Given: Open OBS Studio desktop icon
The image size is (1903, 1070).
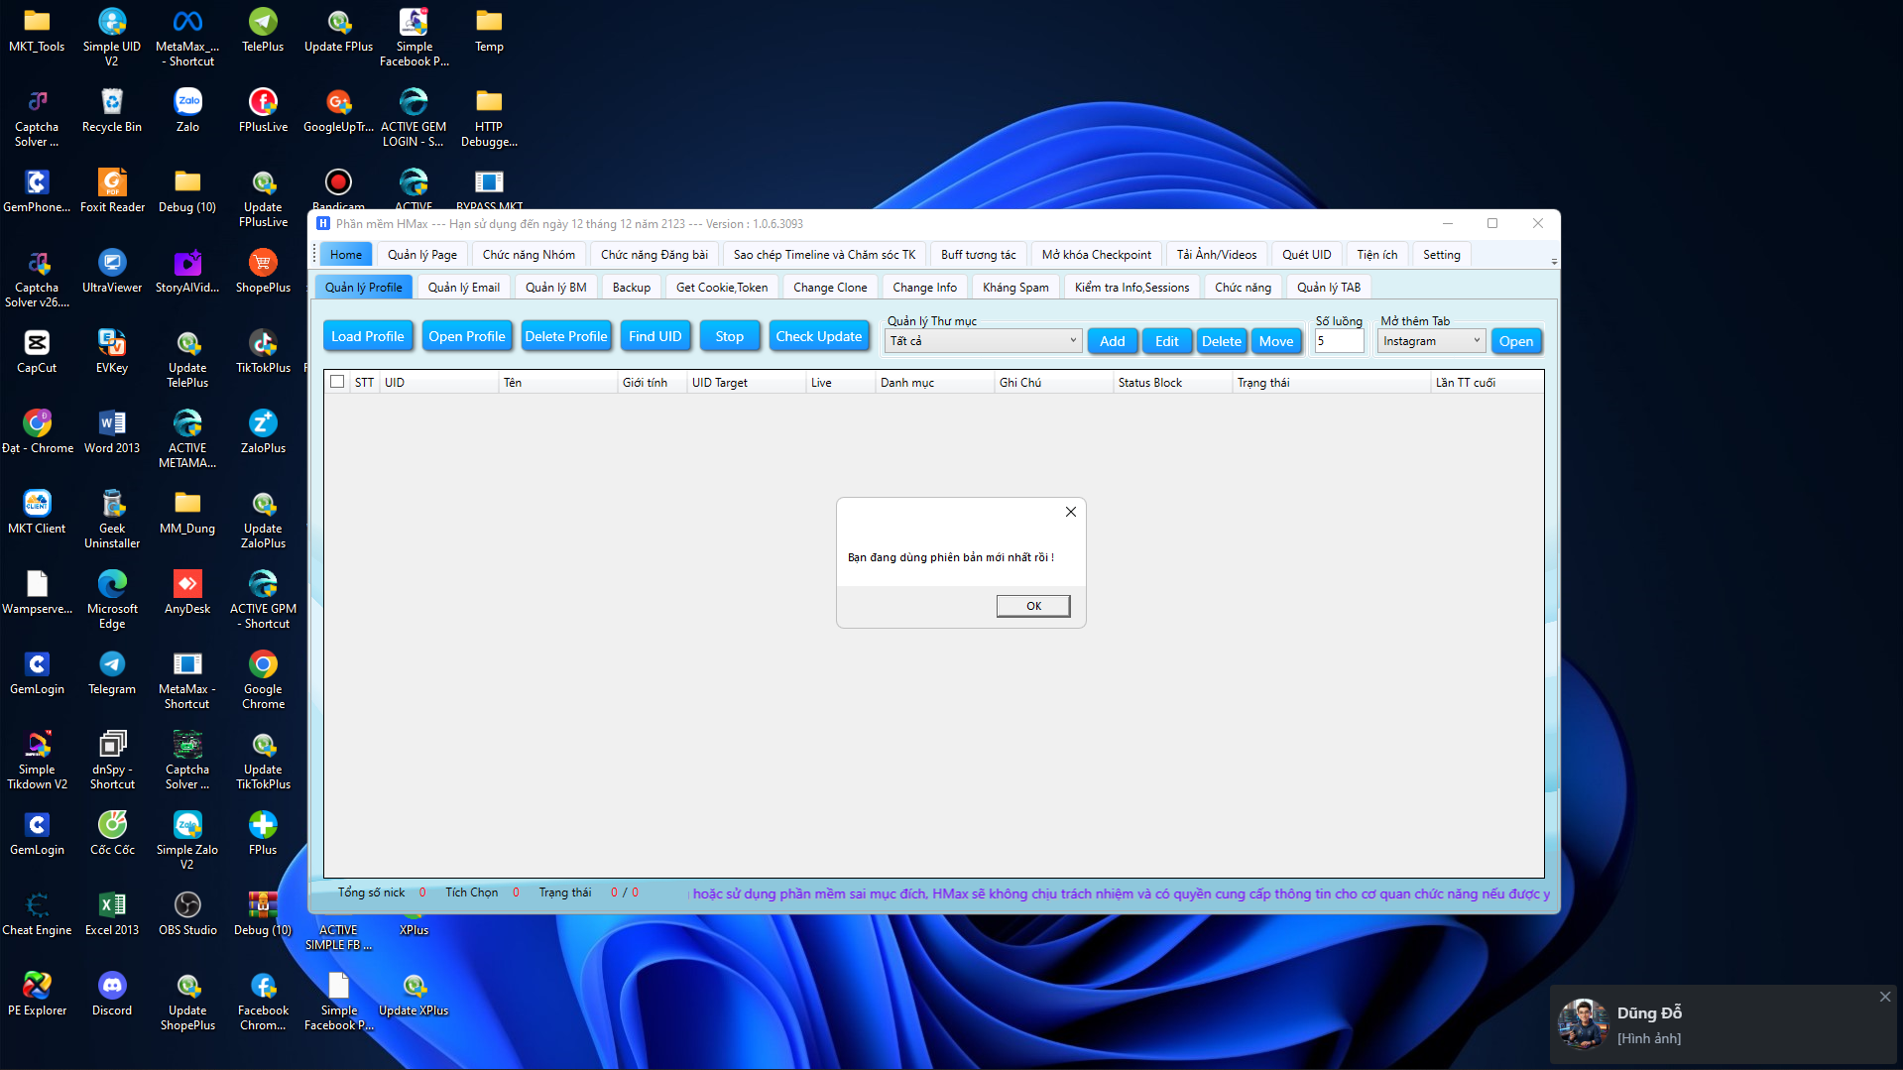Looking at the screenshot, I should pyautogui.click(x=187, y=913).
